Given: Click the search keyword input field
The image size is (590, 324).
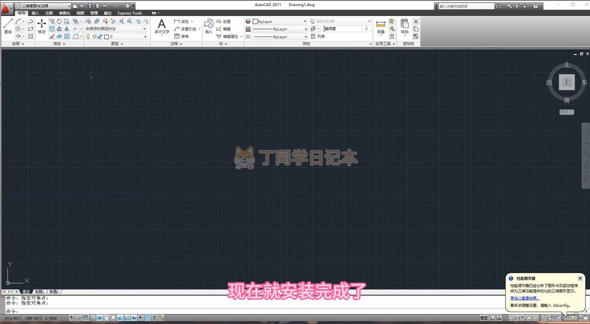Looking at the screenshot, I should (466, 6).
